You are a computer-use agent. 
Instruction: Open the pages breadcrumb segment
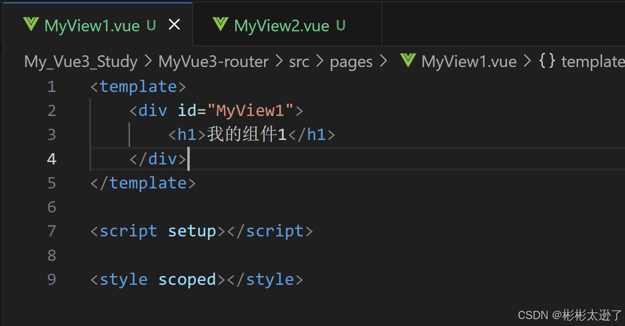point(351,62)
